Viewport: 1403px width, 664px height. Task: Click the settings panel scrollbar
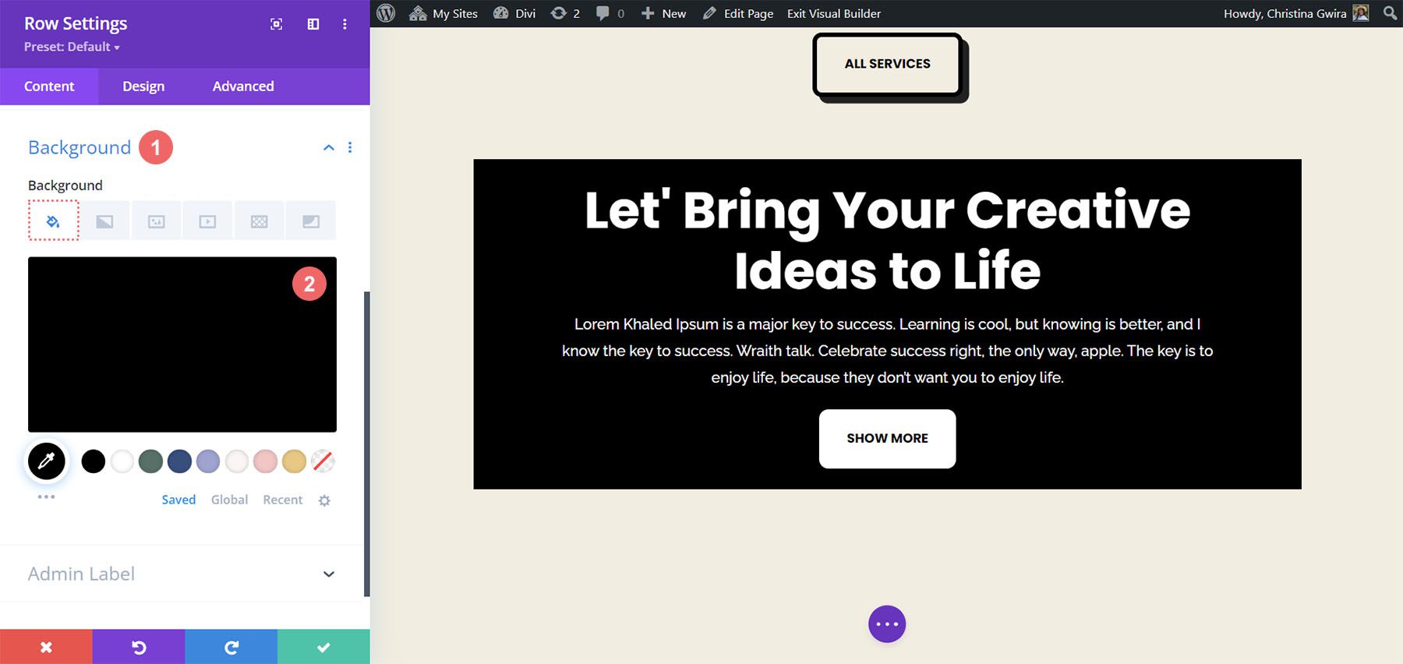point(367,444)
